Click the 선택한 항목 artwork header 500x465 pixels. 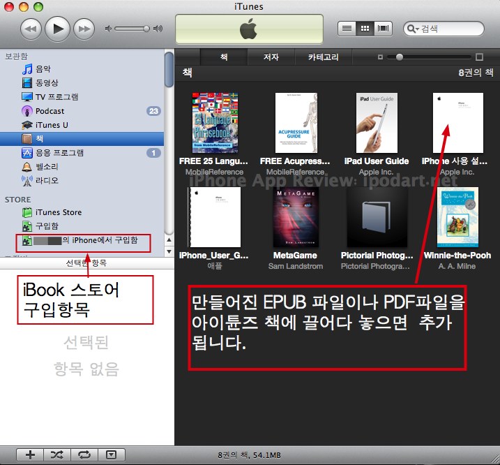point(86,263)
